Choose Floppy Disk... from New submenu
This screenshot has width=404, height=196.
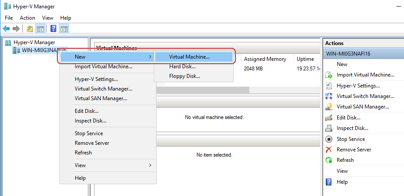194,76
